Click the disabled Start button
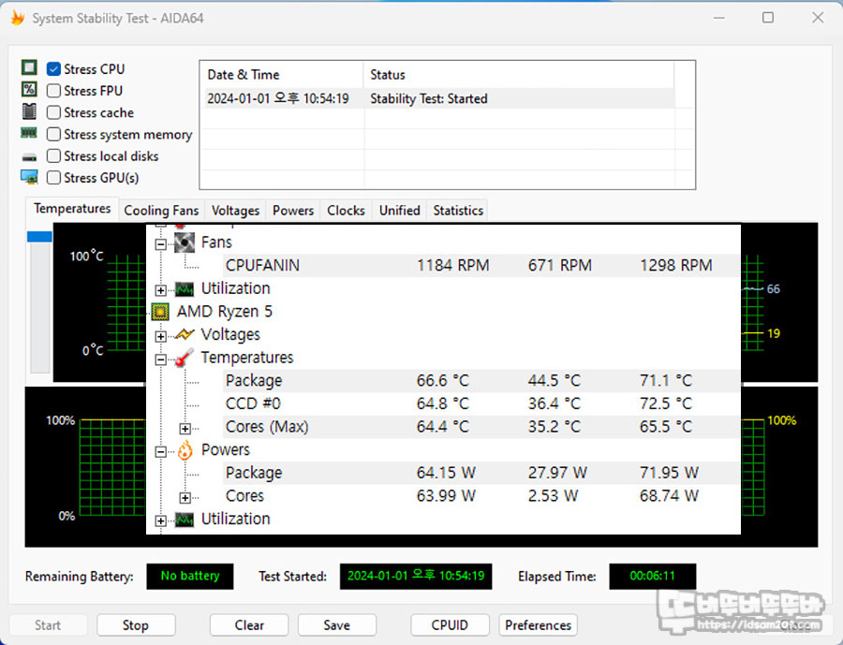 [x=48, y=625]
